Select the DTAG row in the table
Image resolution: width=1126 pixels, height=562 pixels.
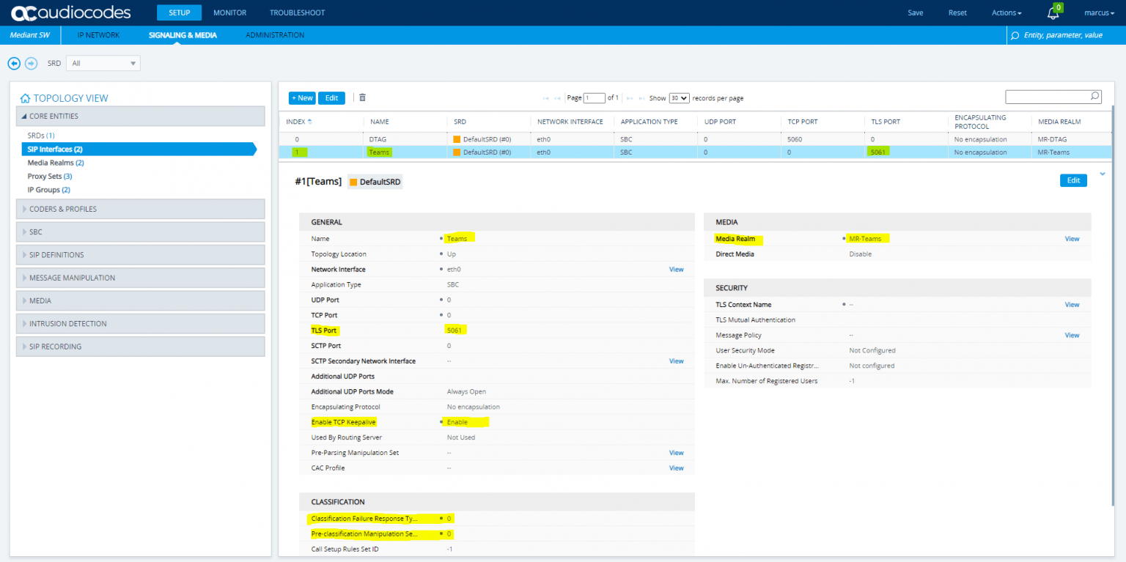[x=695, y=139]
